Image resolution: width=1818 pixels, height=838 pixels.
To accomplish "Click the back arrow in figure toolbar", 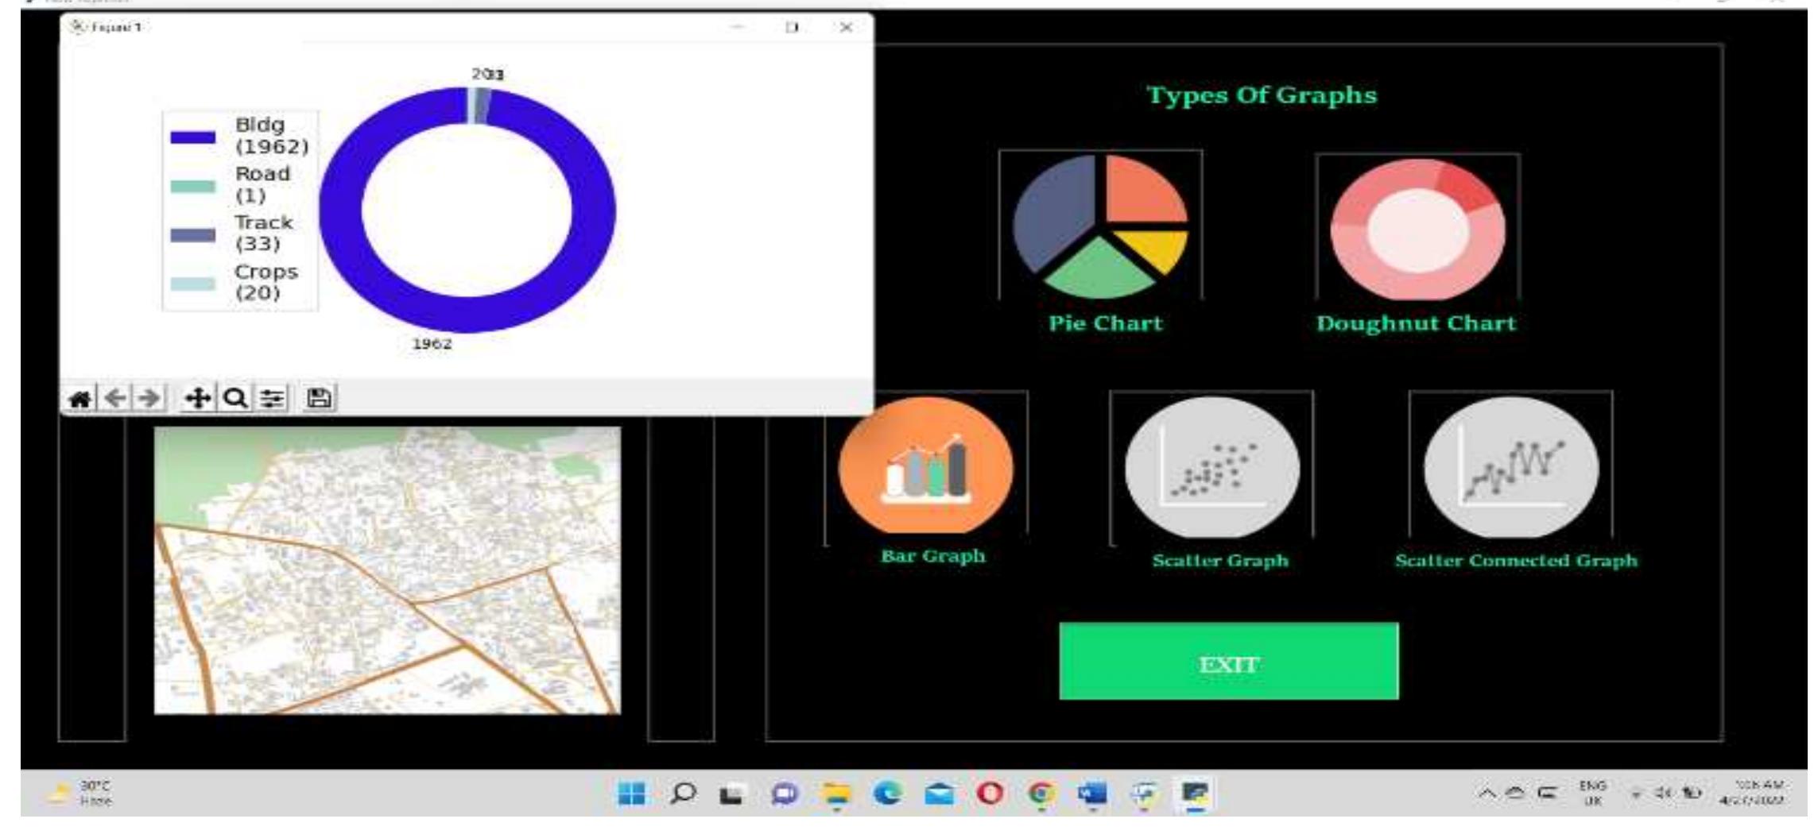I will click(115, 398).
